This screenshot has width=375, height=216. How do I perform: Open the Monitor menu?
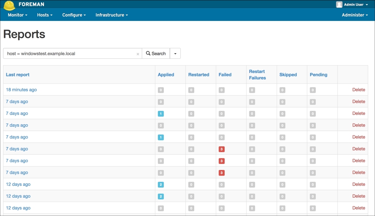coord(18,15)
